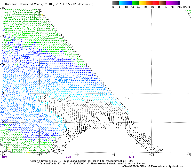This screenshot has height=168, width=191.
Task: Click the orange 25-30 knots legend segment
Action: (149, 3)
